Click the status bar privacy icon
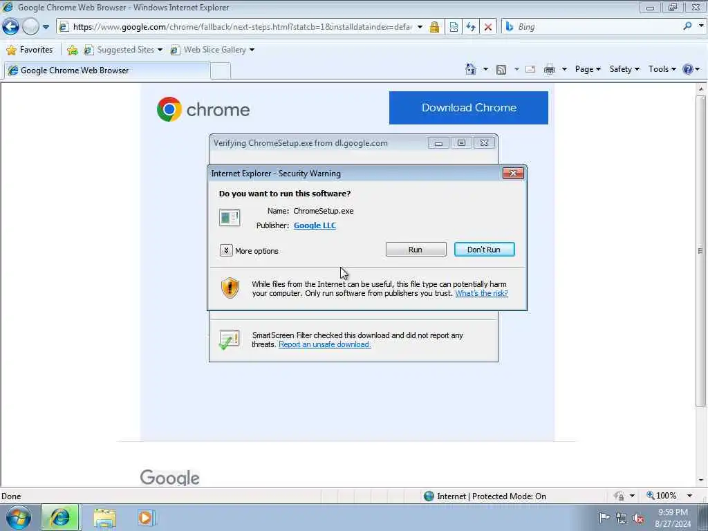 (619, 496)
